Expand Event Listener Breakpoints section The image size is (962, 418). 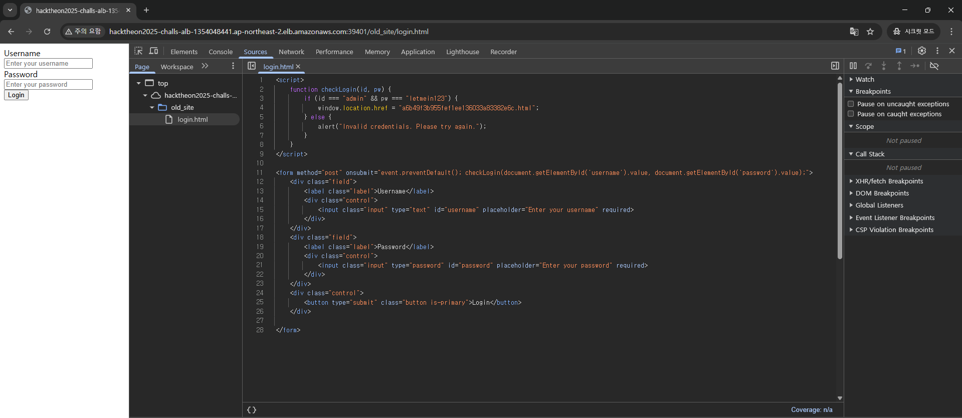[894, 218]
